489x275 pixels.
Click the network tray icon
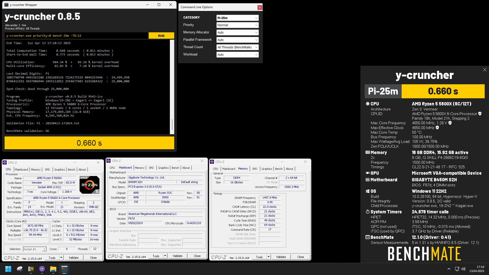pyautogui.click(x=457, y=269)
